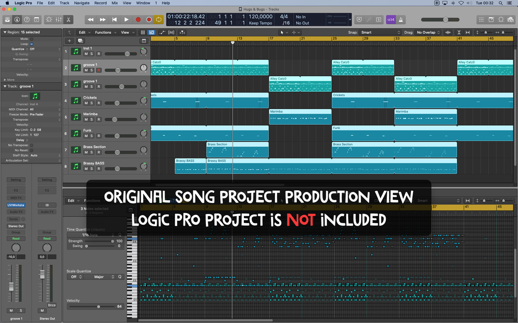Solo the Marimba track
This screenshot has width=518, height=323.
pyautogui.click(x=92, y=119)
